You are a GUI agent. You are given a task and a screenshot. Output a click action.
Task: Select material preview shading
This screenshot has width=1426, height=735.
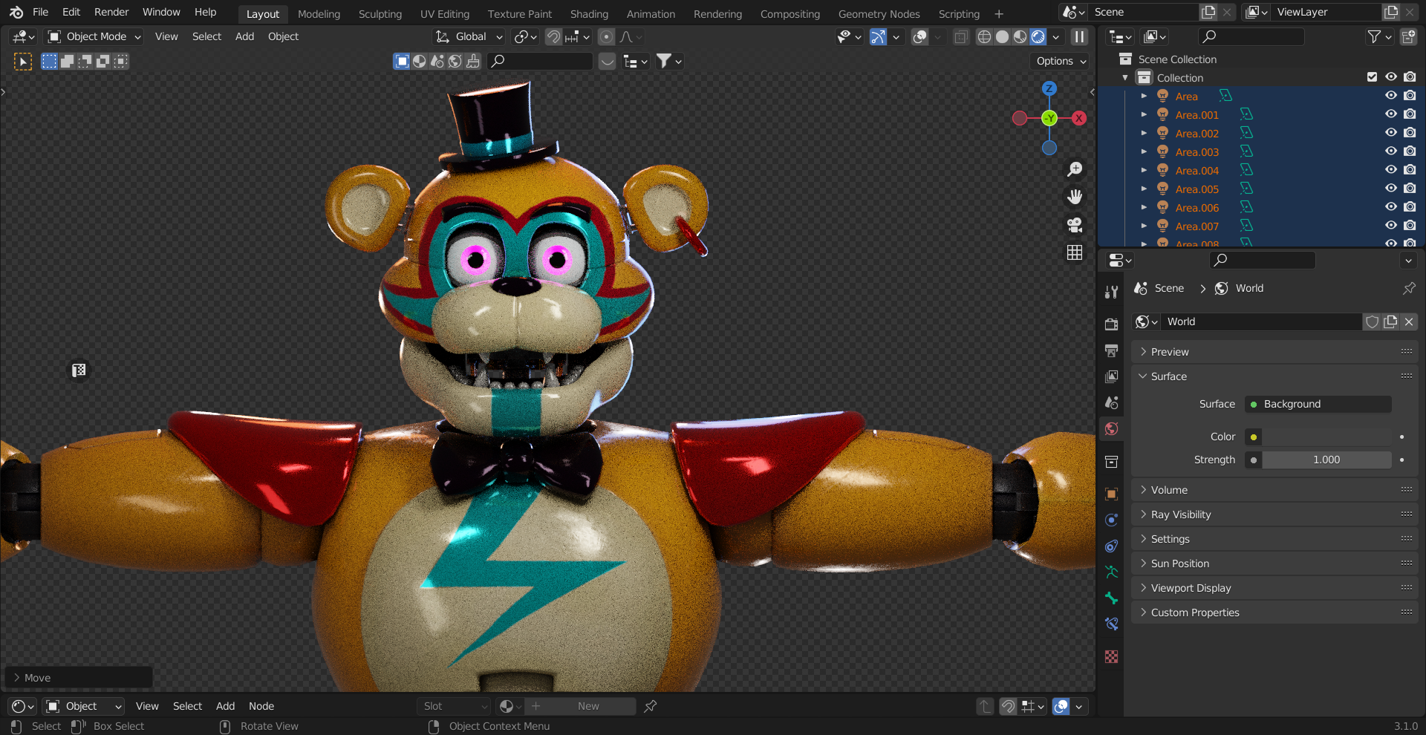(1020, 36)
